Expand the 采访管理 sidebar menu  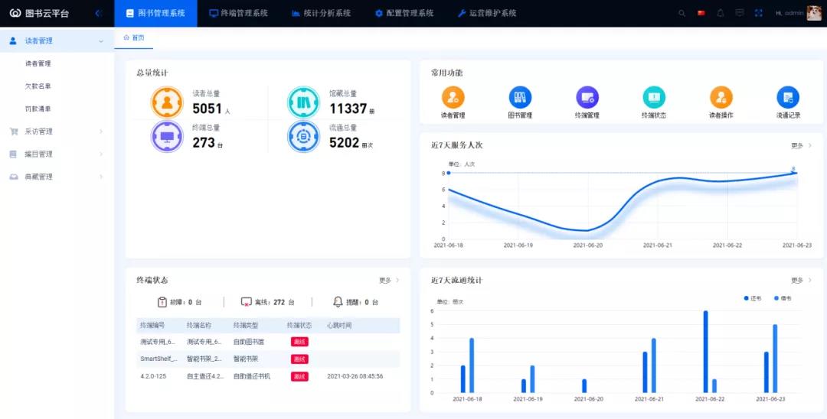point(54,132)
